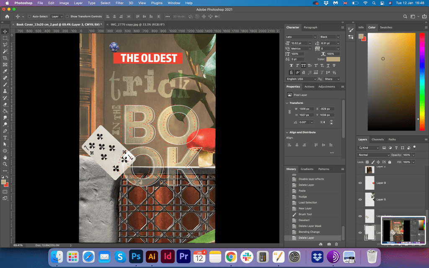Screen dimensions: 429x268
Task: Create new snapshot with the History camera icon
Action: click(329, 244)
